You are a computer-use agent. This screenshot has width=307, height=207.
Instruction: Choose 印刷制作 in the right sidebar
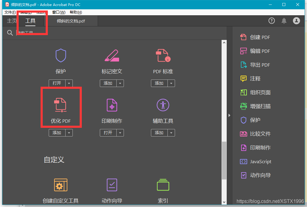point(256,148)
